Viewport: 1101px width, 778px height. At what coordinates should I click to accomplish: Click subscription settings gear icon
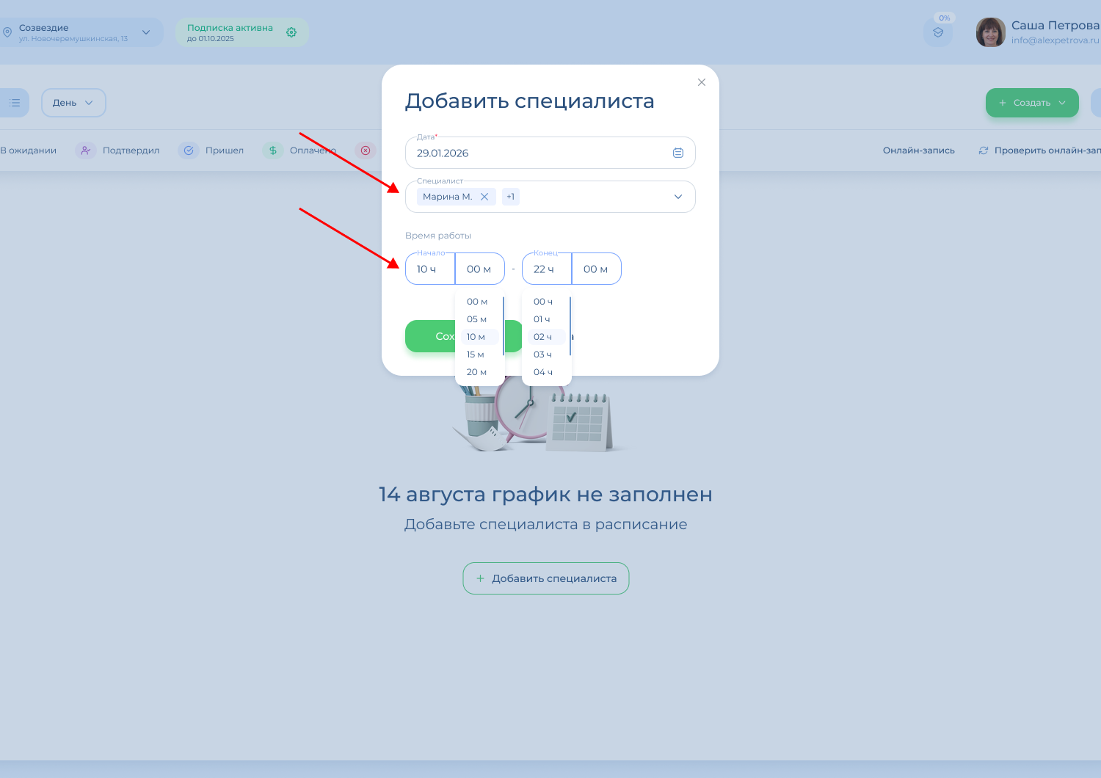coord(291,32)
